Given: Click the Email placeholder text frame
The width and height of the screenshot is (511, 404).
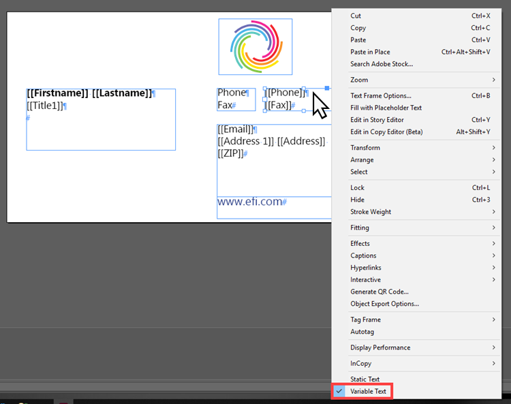Looking at the screenshot, I should (x=271, y=170).
